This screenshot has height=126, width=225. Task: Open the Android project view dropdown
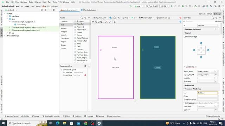pos(11,10)
